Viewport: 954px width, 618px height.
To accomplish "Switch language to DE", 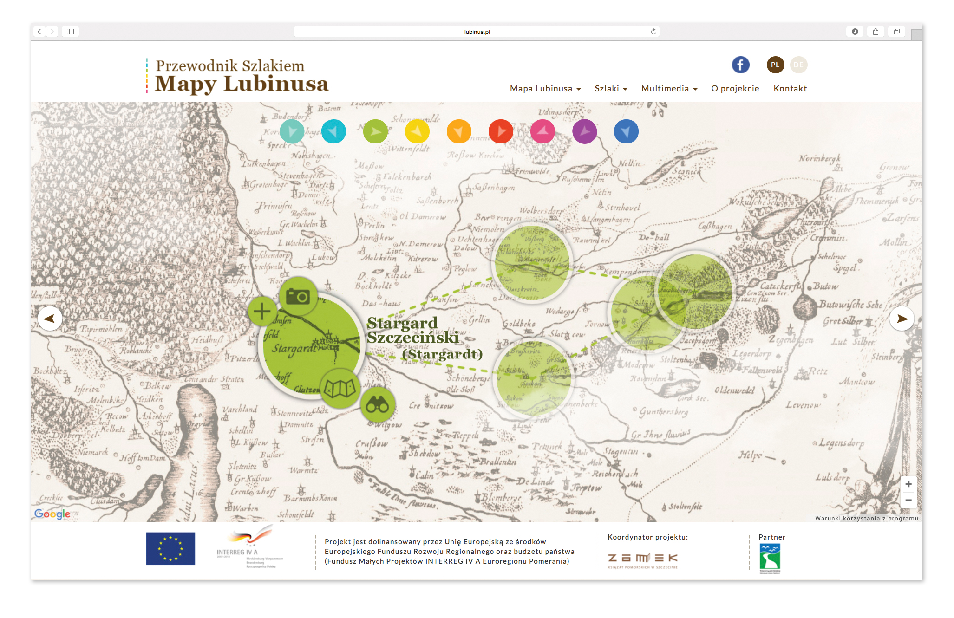I will point(798,65).
